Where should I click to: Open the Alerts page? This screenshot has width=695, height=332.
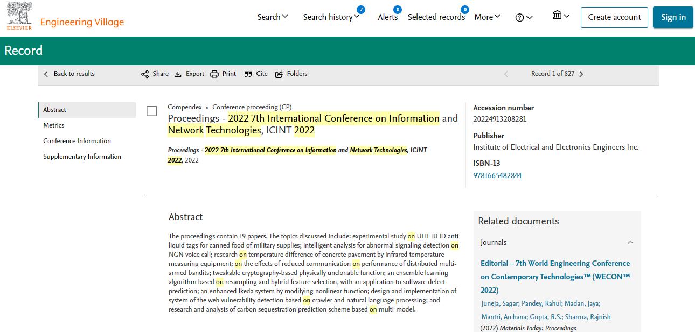pyautogui.click(x=387, y=17)
